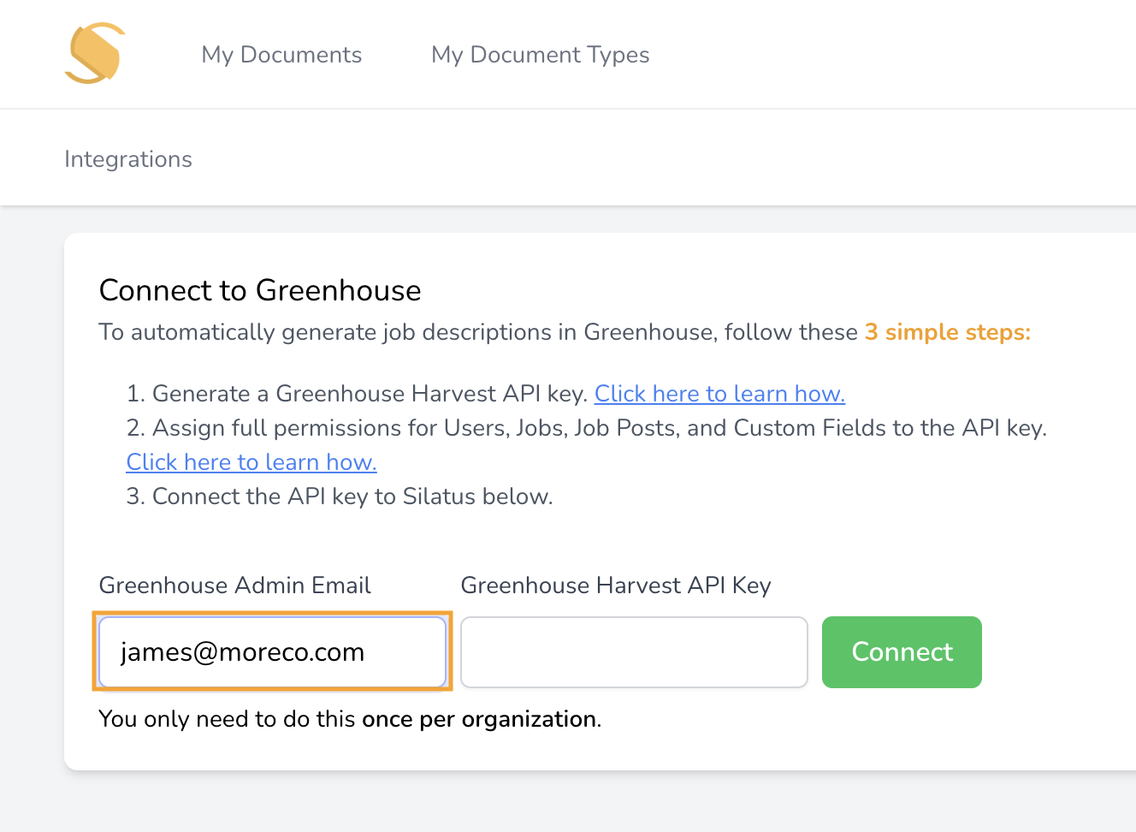Click the 'Greenhouse Harvest API Key' label
This screenshot has width=1136, height=832.
[x=615, y=585]
